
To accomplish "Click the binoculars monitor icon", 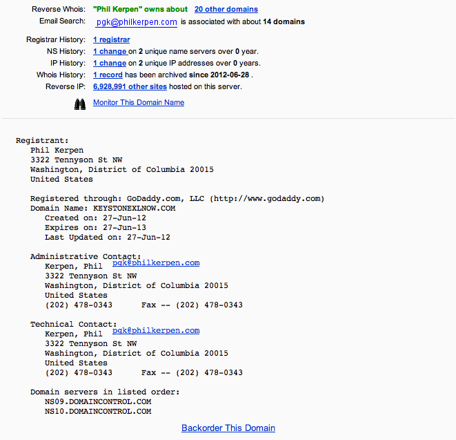I will click(80, 104).
